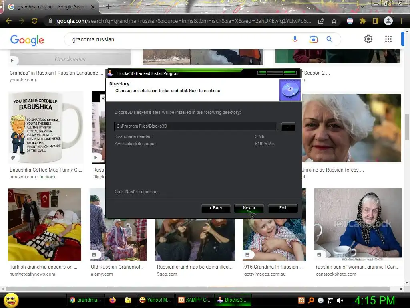
Task: Click the grey smiley tray icon
Action: [x=321, y=300]
